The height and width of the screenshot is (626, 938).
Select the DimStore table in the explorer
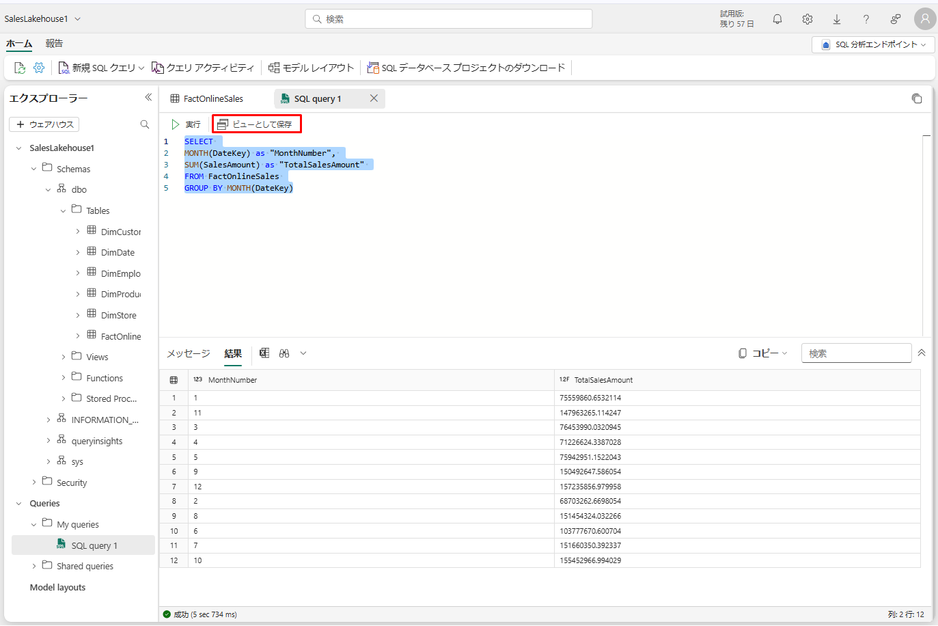point(119,315)
